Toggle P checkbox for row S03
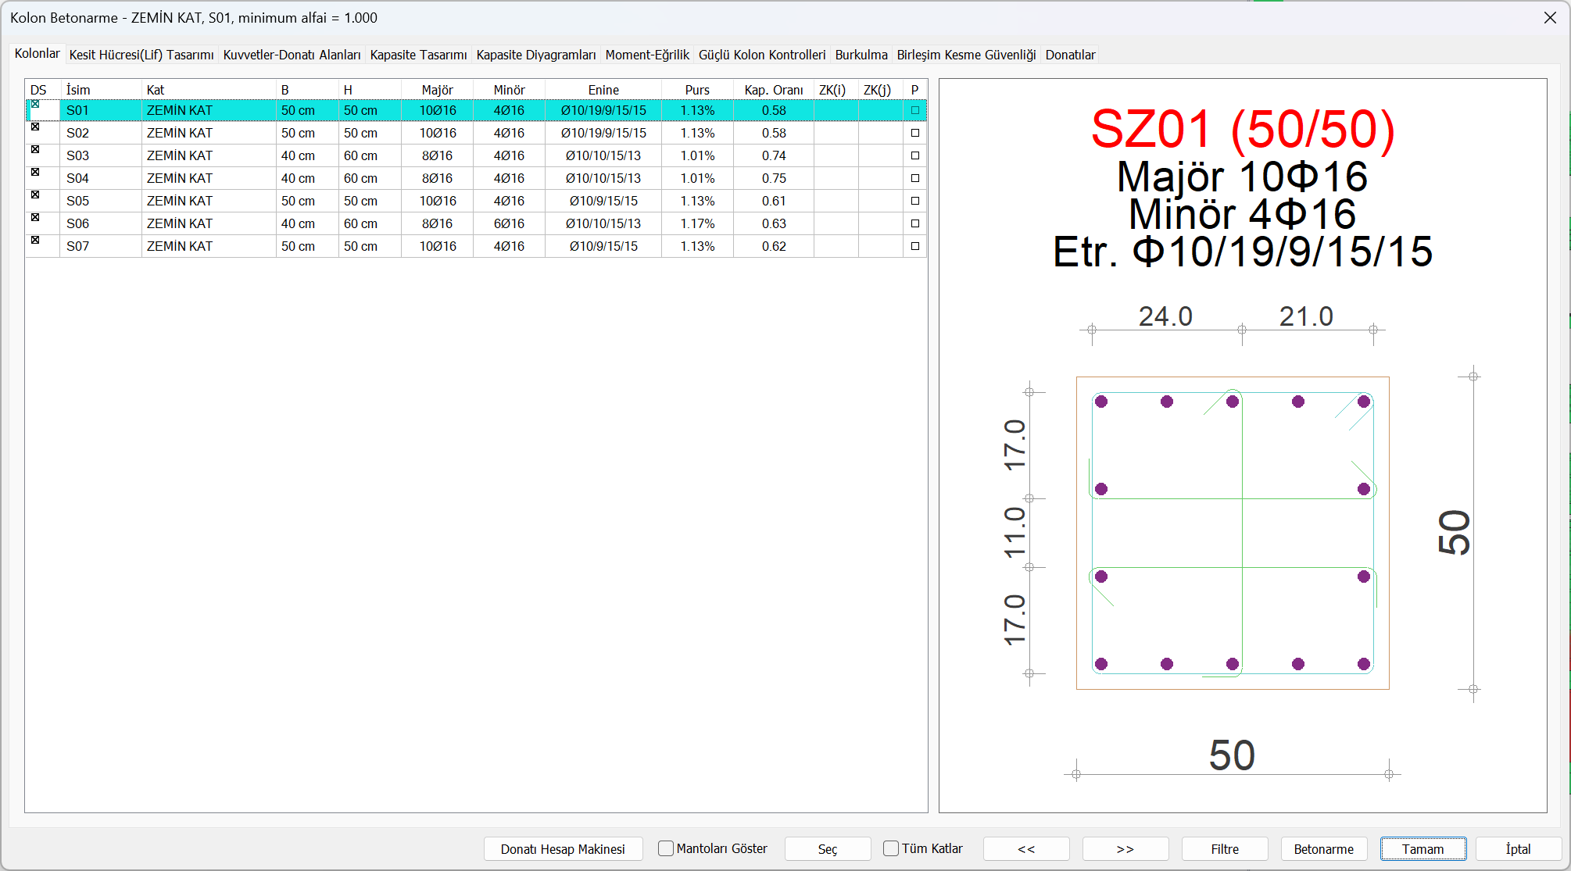The width and height of the screenshot is (1571, 871). coord(915,155)
